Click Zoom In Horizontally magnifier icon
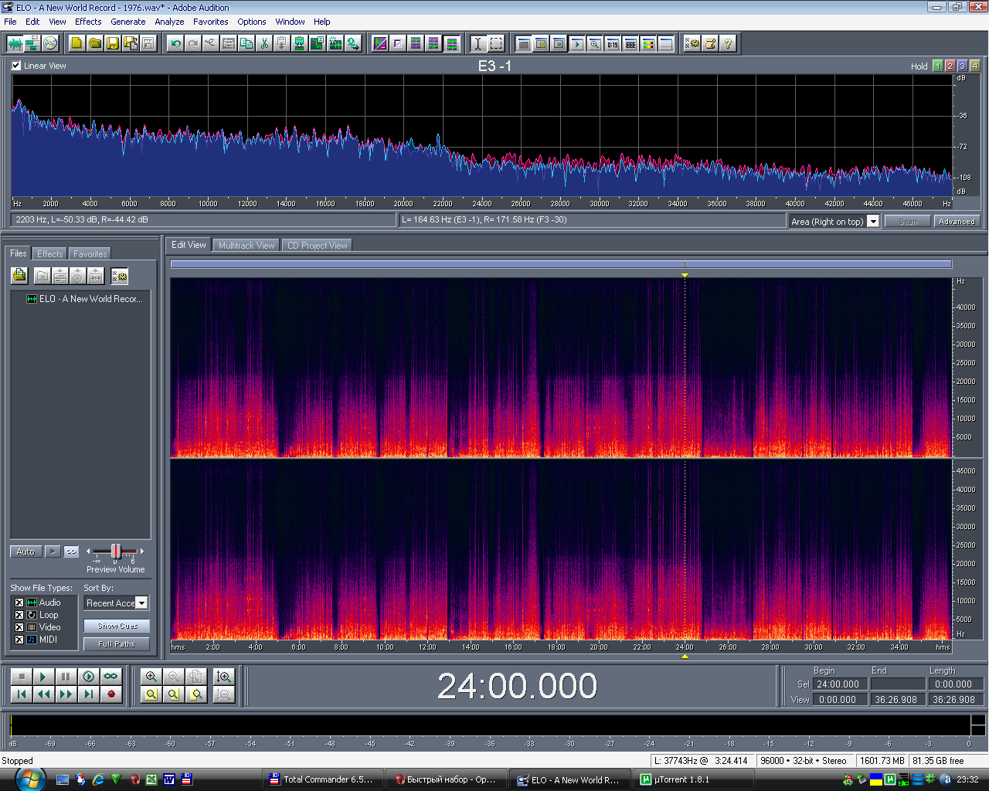 coord(151,676)
